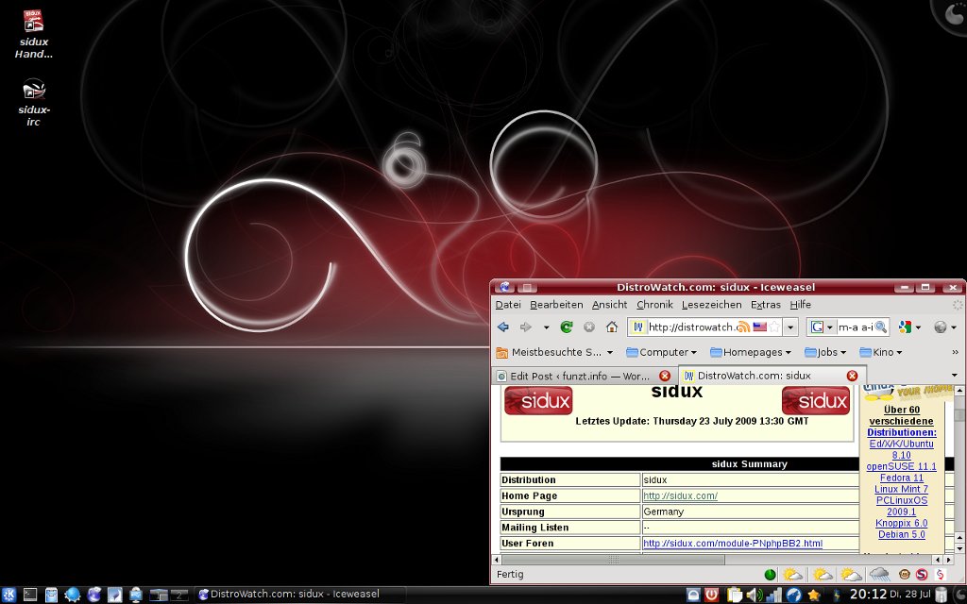
Task: Close the DistroWatch.com sidux tab
Action: click(x=852, y=376)
